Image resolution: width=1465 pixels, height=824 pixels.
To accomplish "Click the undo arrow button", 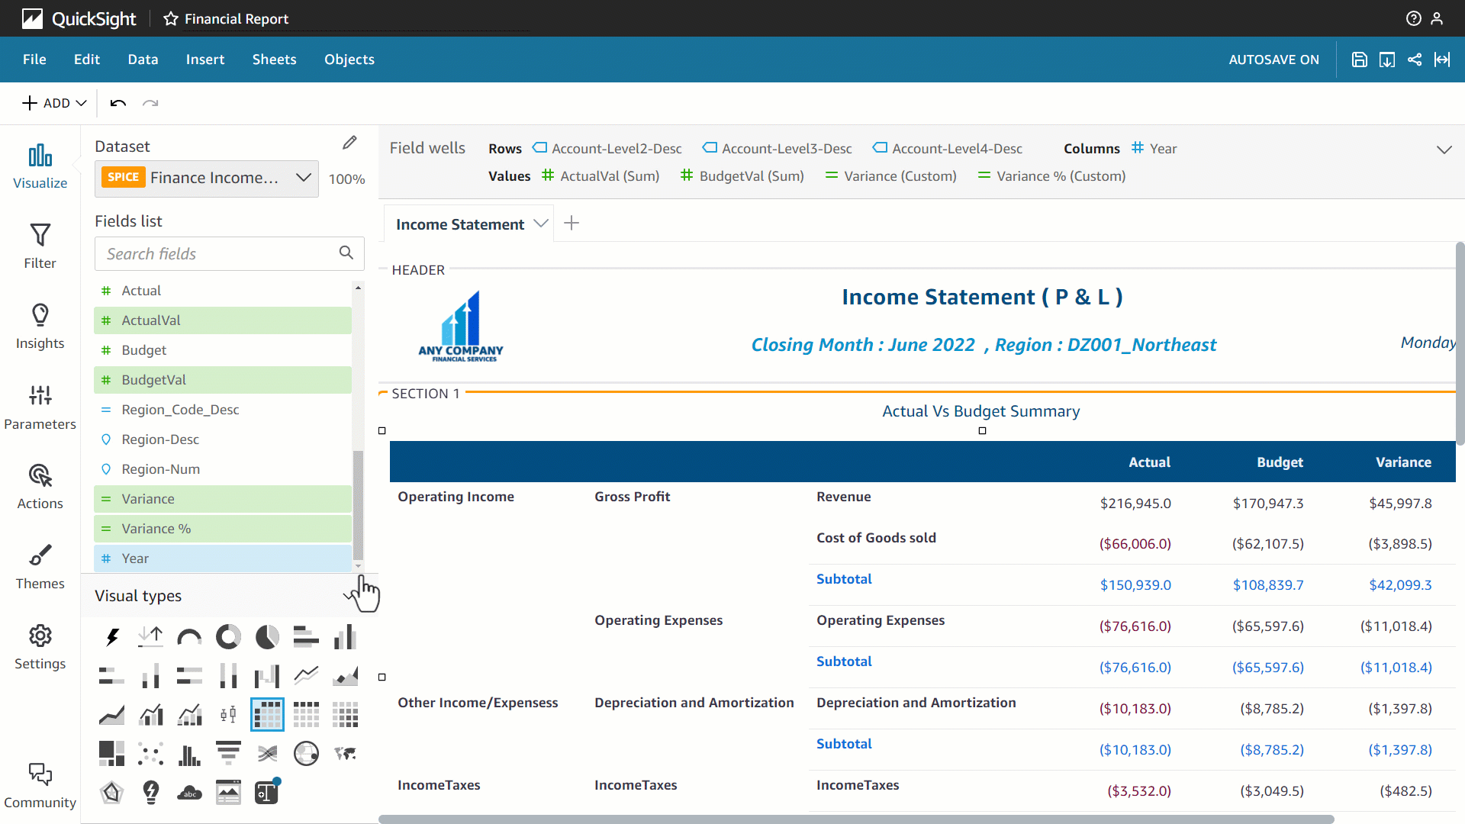I will [118, 103].
